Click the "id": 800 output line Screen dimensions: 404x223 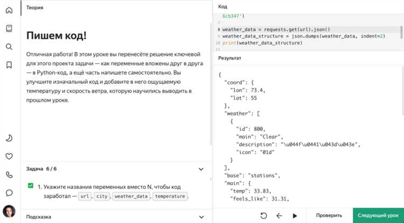point(250,129)
